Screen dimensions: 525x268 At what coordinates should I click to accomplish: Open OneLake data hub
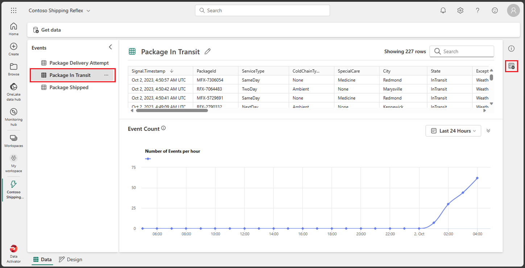[13, 92]
